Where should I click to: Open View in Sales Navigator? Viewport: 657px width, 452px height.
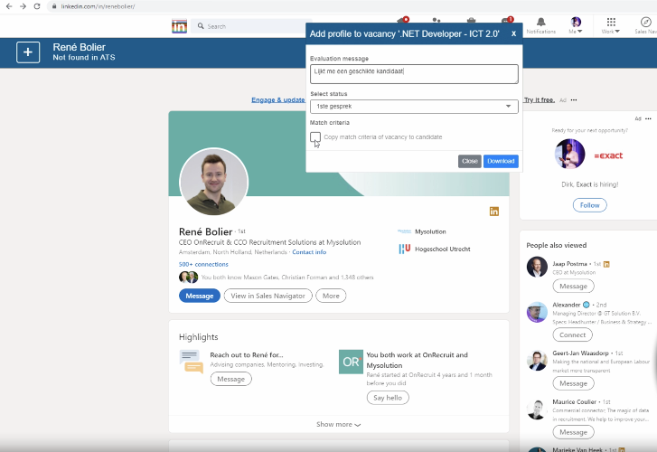click(x=267, y=296)
